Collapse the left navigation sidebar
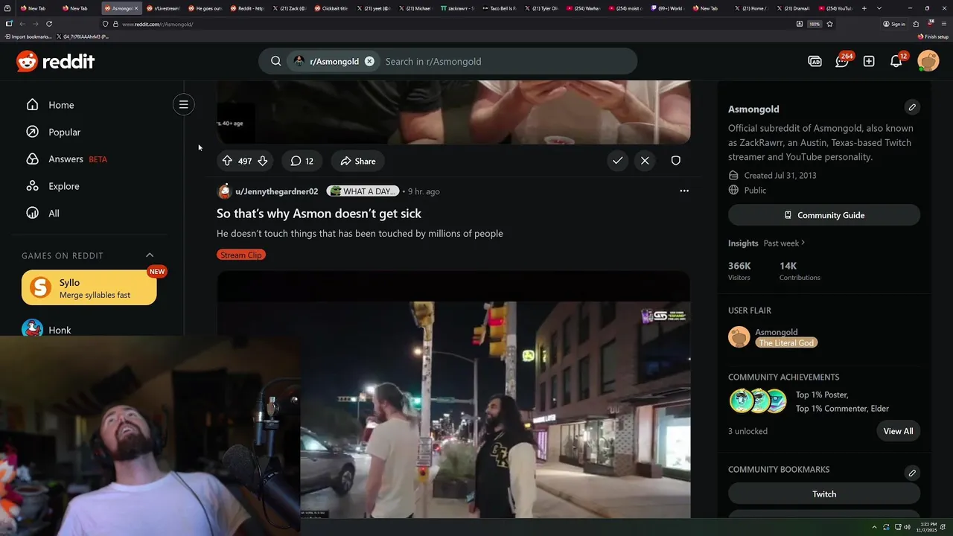The width and height of the screenshot is (953, 536). pyautogui.click(x=183, y=104)
